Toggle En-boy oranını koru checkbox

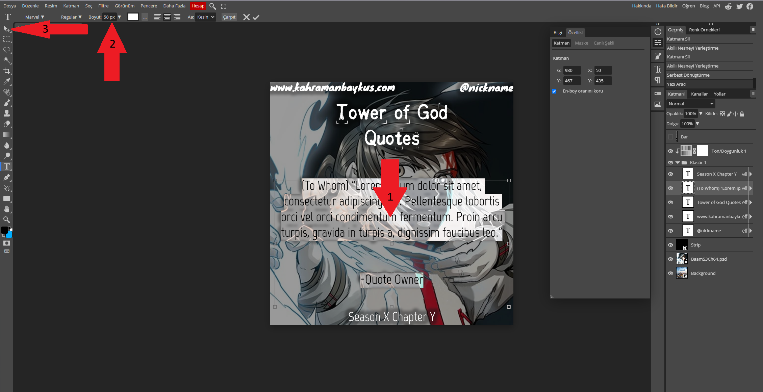click(x=554, y=91)
